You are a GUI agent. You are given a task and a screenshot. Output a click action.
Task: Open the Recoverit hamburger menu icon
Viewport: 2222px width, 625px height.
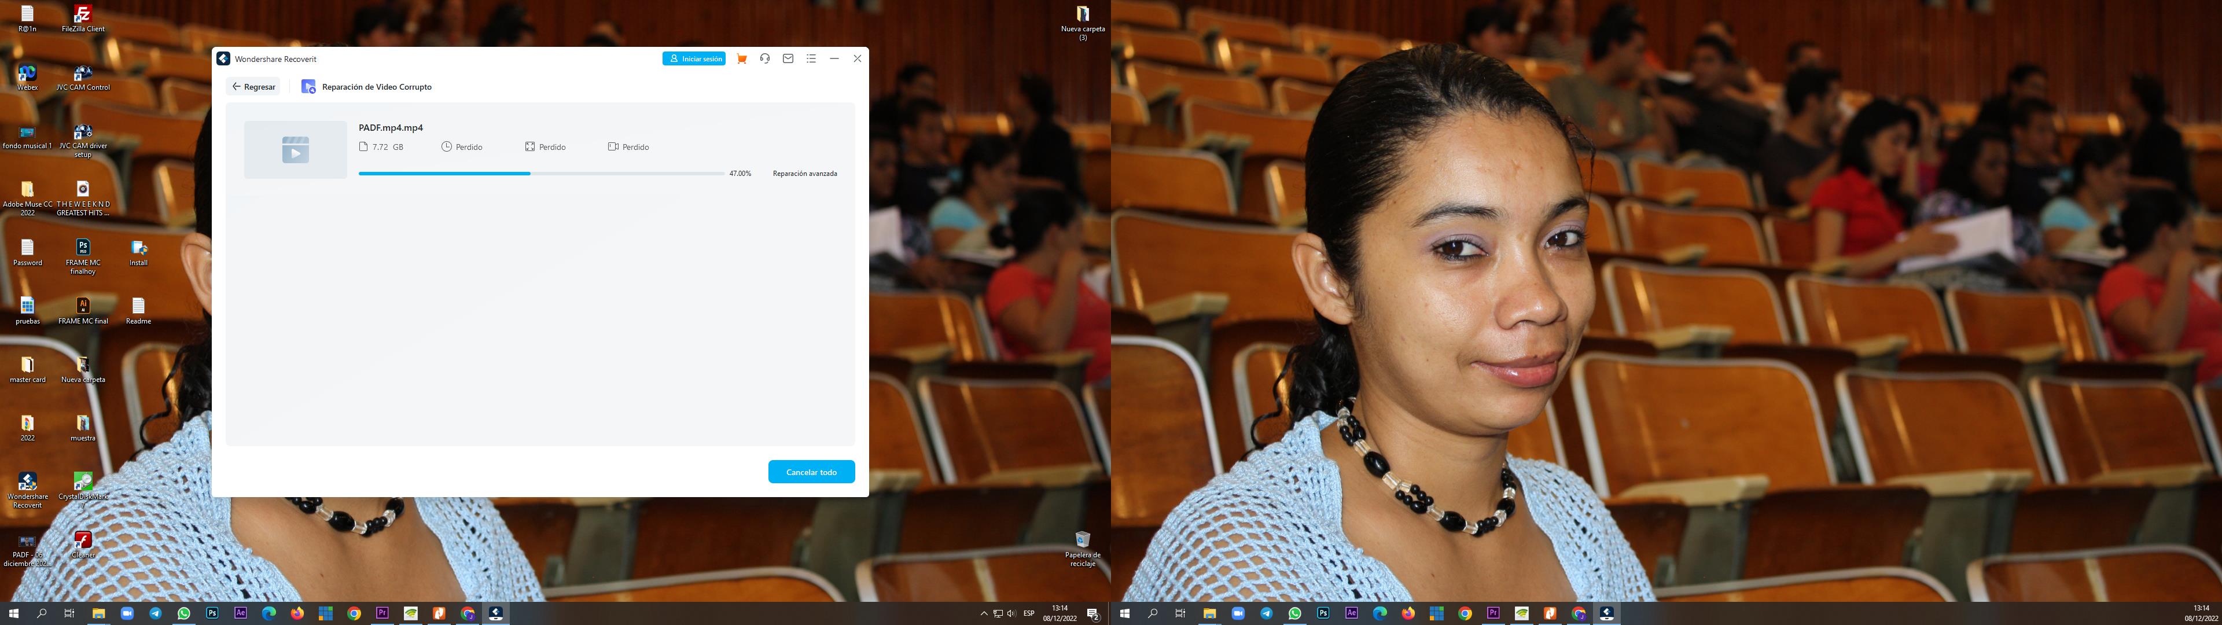point(811,58)
